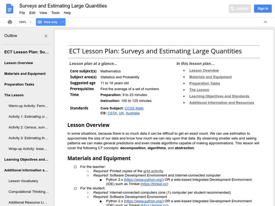Select Lesson Vocabulary in the outline

[x=23, y=181]
